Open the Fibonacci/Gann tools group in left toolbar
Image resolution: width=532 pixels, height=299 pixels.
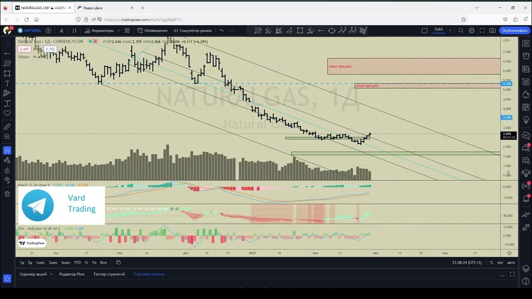(7, 64)
